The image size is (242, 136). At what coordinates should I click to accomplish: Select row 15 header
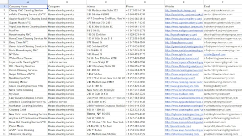point(4,62)
